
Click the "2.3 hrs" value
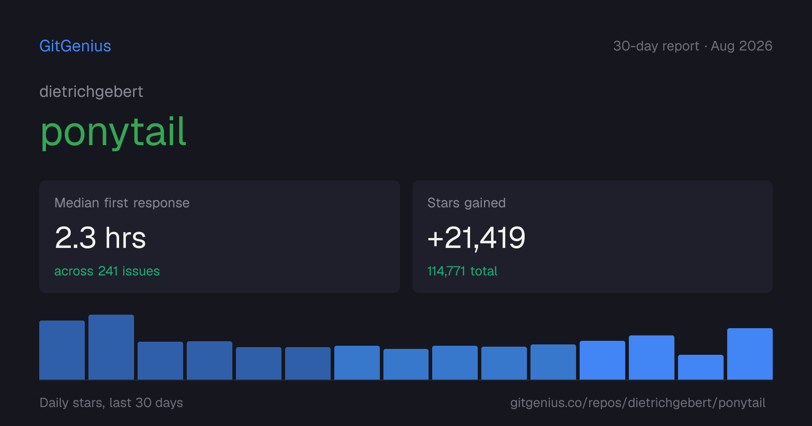pos(100,238)
